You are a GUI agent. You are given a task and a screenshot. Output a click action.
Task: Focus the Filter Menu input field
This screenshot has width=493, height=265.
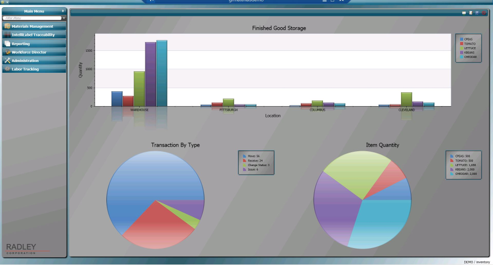coord(32,18)
